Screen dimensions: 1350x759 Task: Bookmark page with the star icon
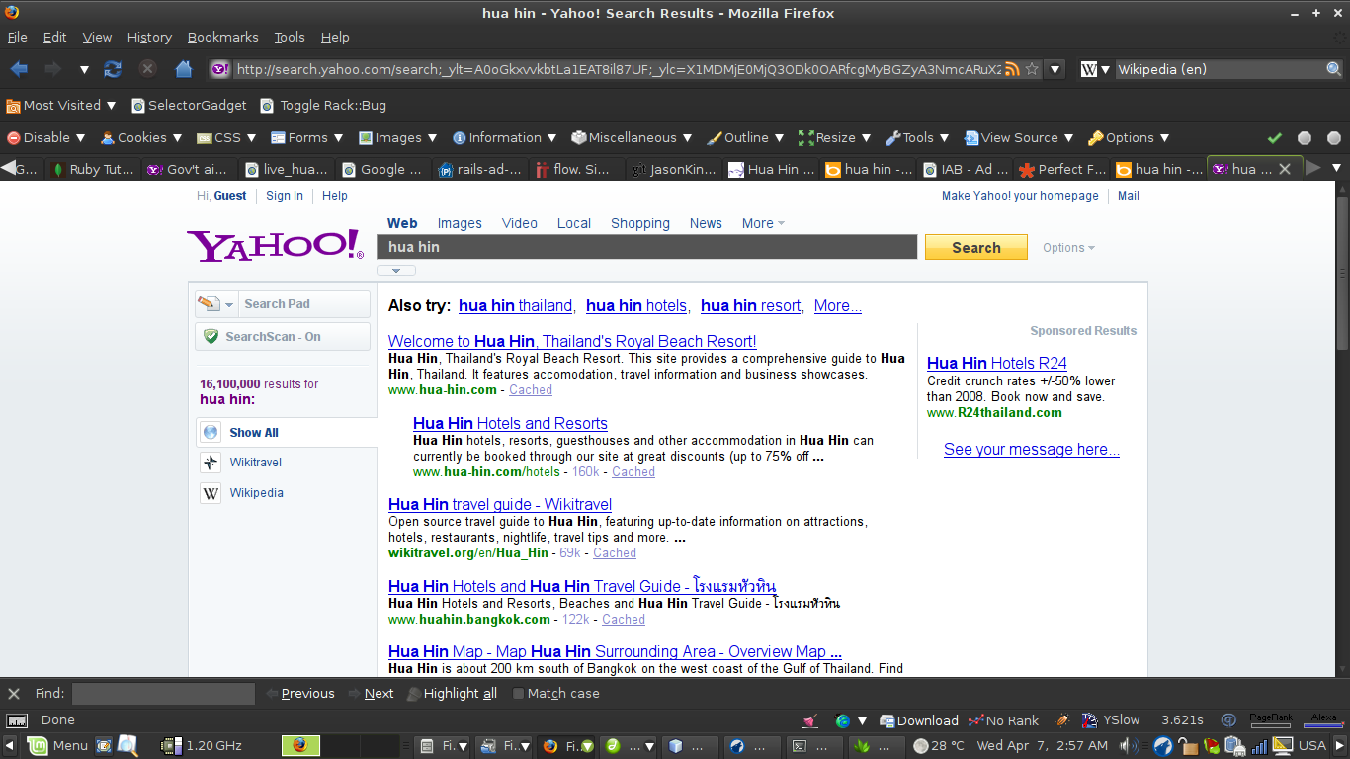[x=1032, y=69]
